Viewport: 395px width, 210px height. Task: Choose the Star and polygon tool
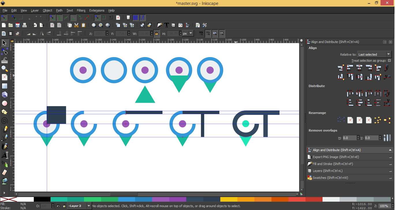pyautogui.click(x=5, y=112)
